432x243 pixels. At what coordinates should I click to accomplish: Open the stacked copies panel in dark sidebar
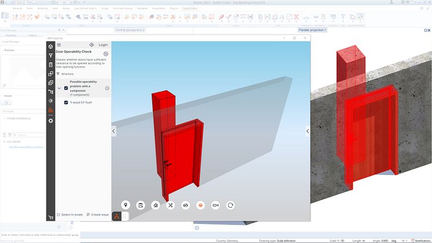click(x=51, y=83)
